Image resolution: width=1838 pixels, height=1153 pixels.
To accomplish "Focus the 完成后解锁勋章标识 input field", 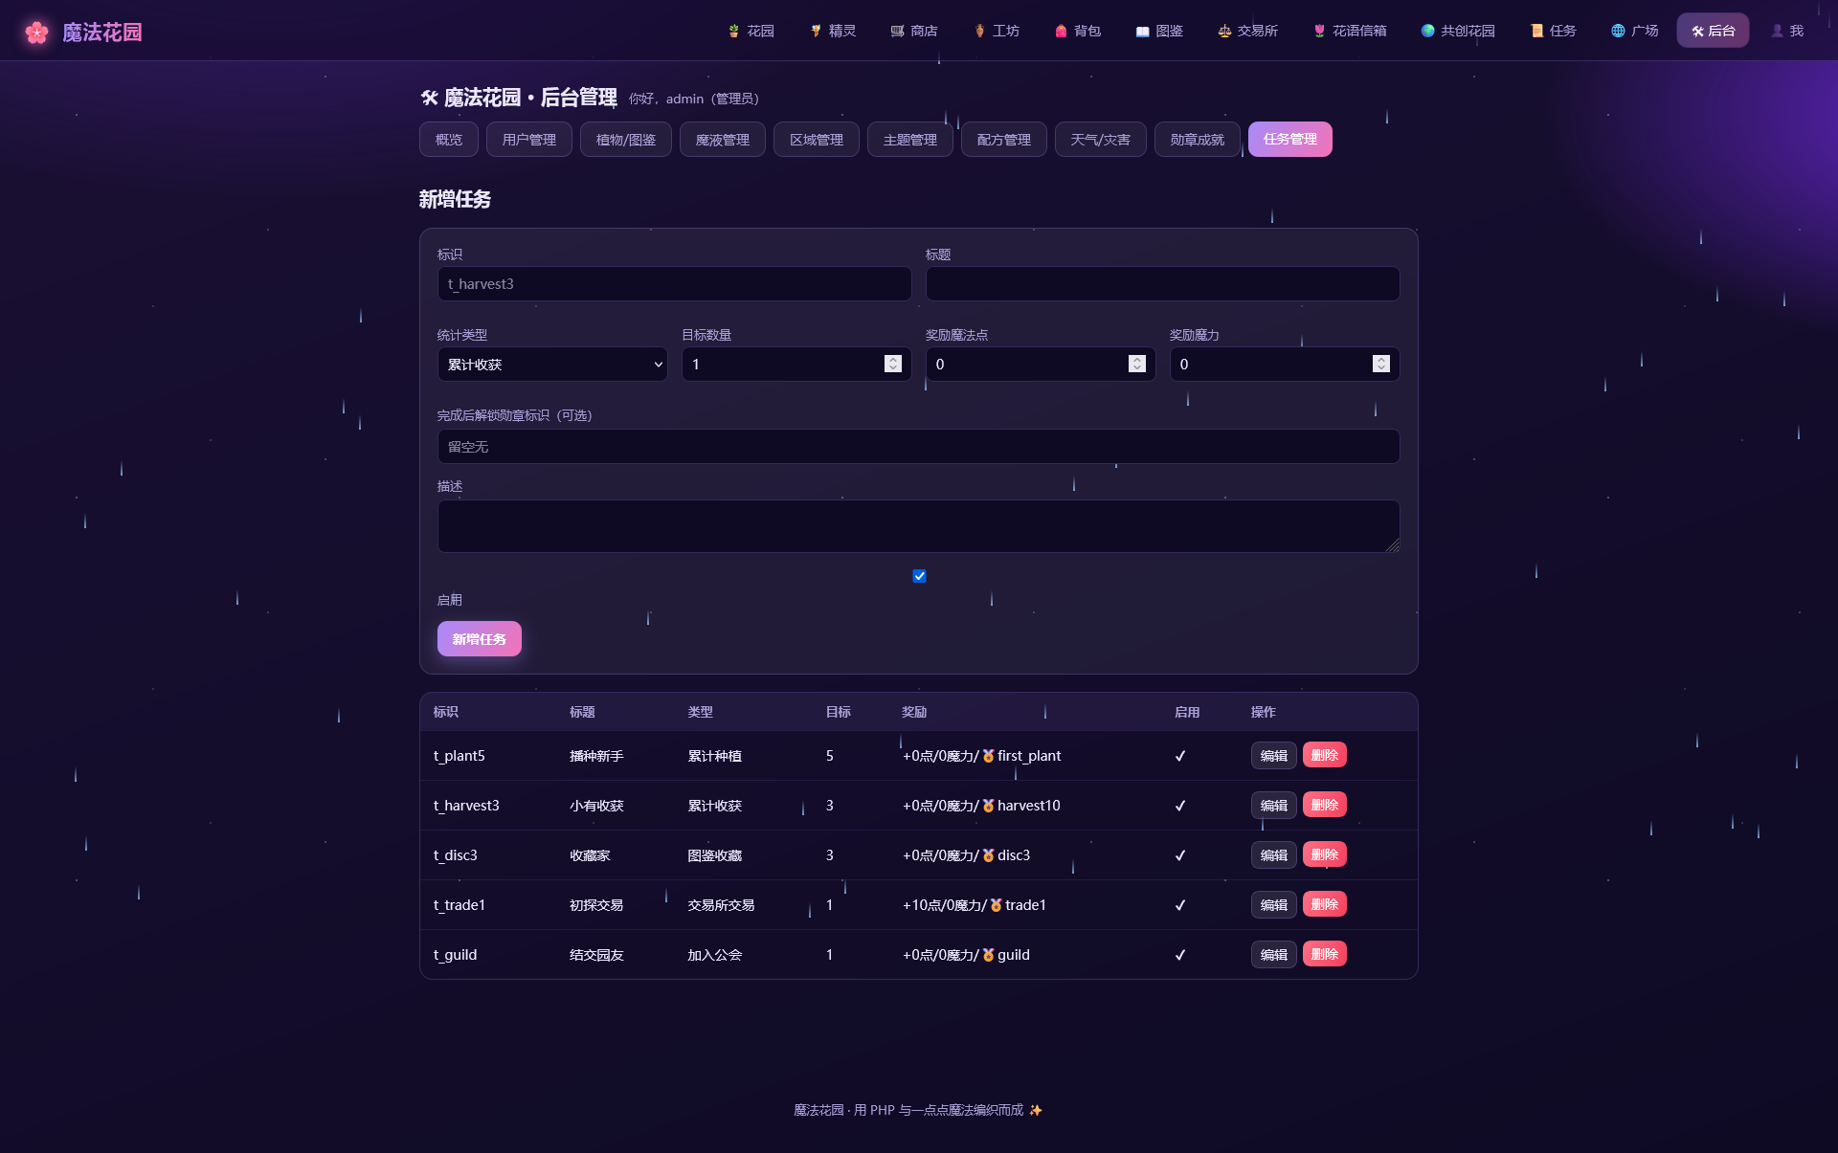I will (x=919, y=447).
